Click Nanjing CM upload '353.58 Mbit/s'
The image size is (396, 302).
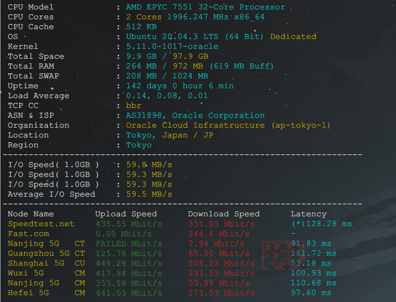(x=129, y=283)
